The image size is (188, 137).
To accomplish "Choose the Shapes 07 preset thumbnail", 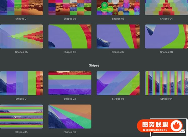I will point(118,37).
